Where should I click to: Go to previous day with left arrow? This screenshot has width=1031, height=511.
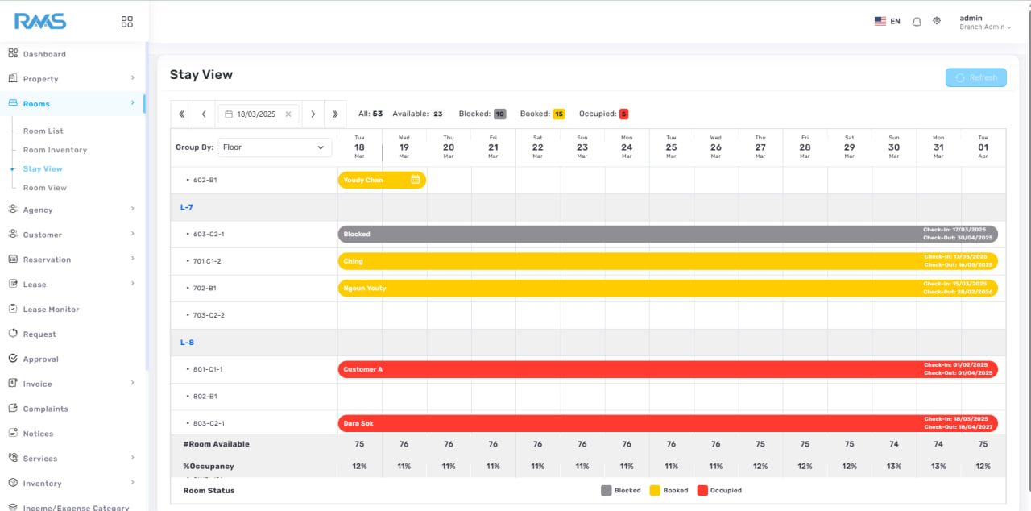pyautogui.click(x=205, y=114)
